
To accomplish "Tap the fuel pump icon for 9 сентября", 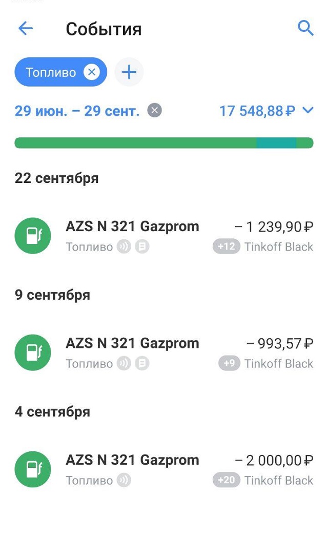I will [x=33, y=353].
